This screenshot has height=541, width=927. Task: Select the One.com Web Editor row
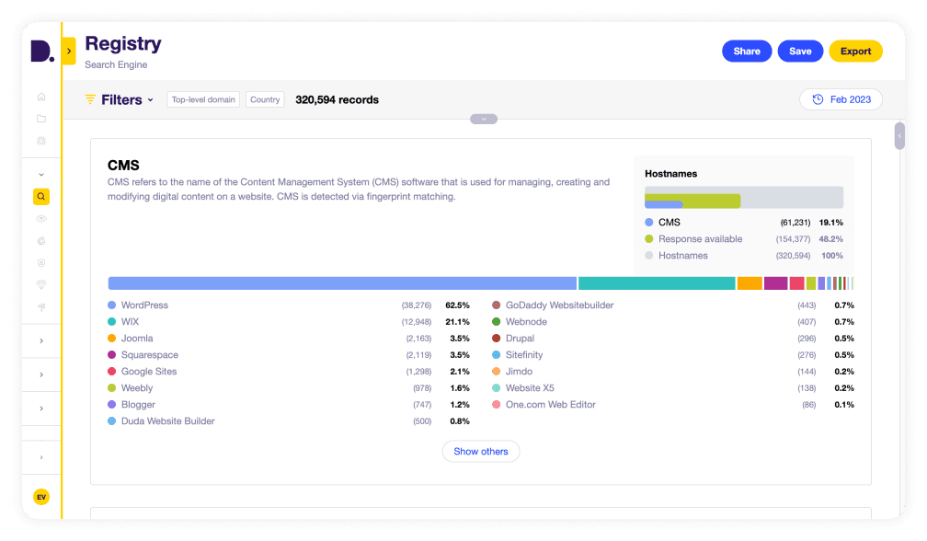click(x=673, y=405)
